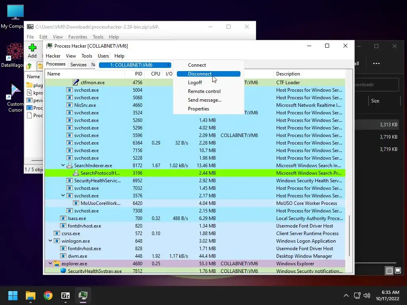Sort by the PID column header
Image resolution: width=407 pixels, height=305 pixels.
135,74
